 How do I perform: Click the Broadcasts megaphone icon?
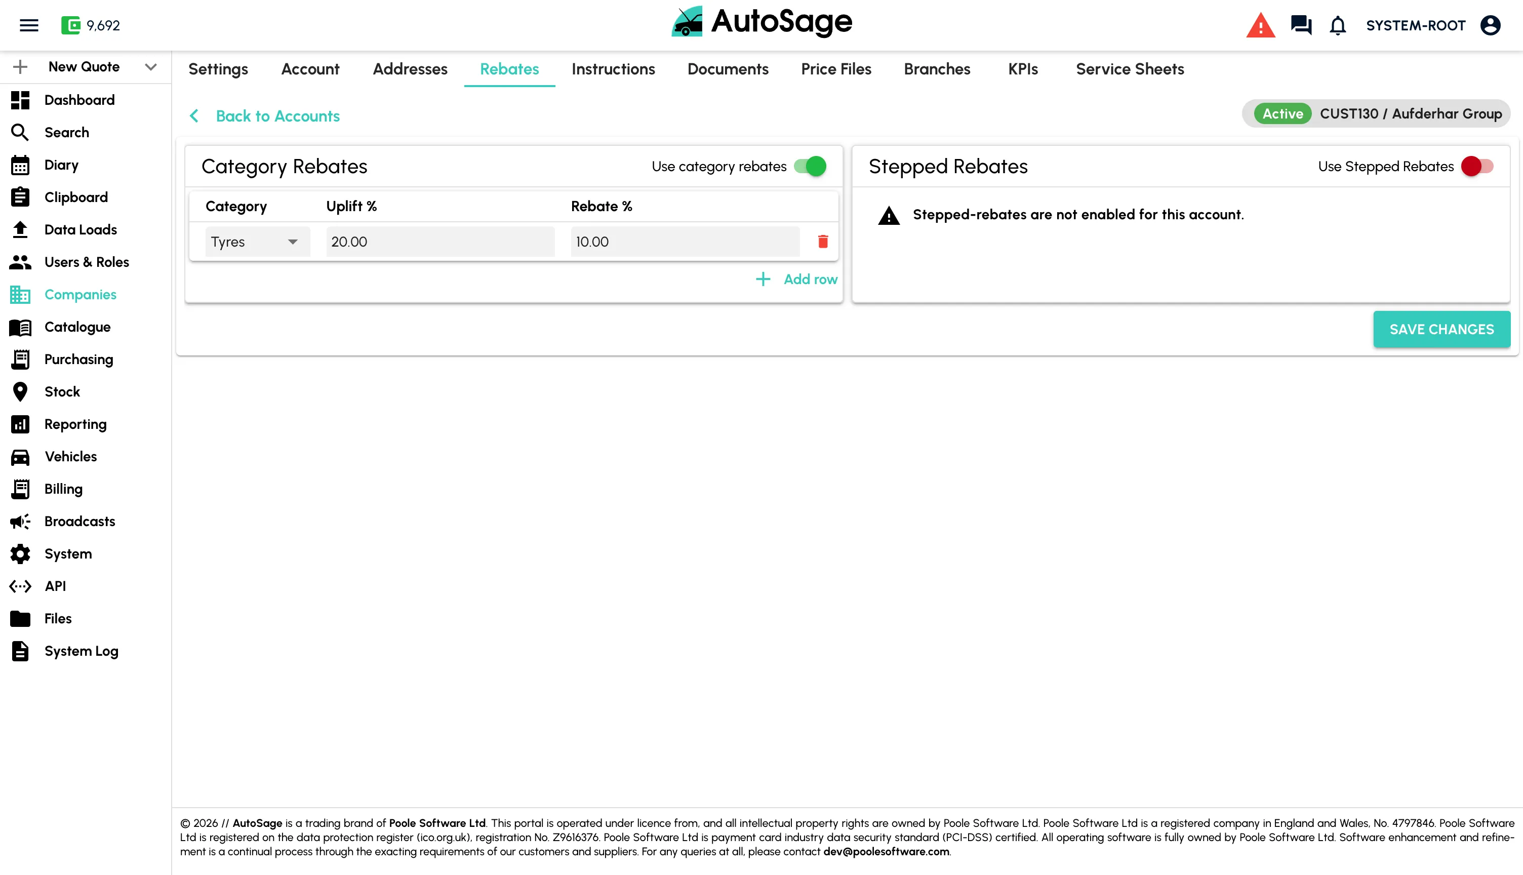pos(20,522)
